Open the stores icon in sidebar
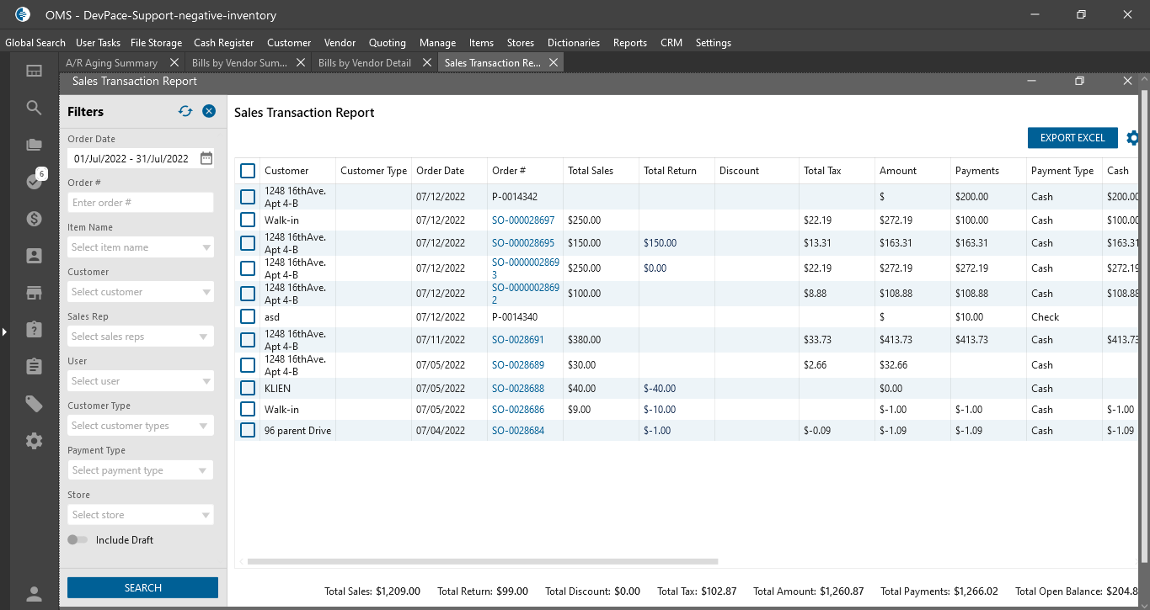 (34, 293)
